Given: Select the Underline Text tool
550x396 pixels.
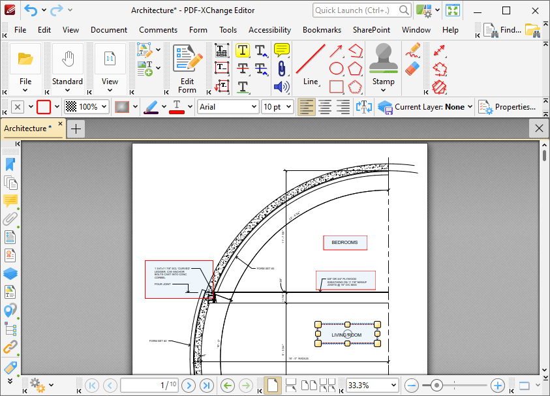Looking at the screenshot, I should pyautogui.click(x=243, y=87).
